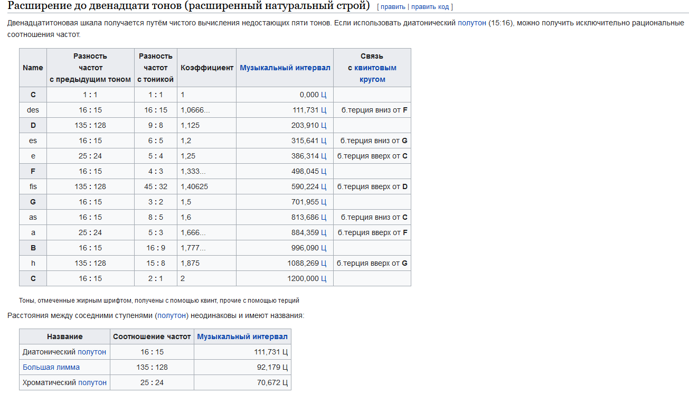Click the '8 : 5' ratio cell
The image size is (689, 393).
coord(156,217)
